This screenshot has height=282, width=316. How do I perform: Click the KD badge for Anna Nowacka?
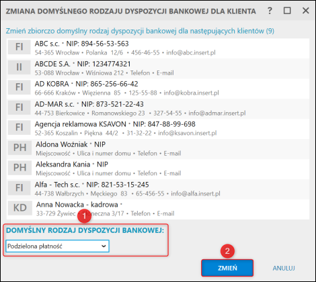[x=20, y=208]
